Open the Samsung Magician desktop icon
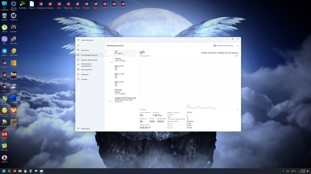This screenshot has width=311, height=174. [14, 5]
